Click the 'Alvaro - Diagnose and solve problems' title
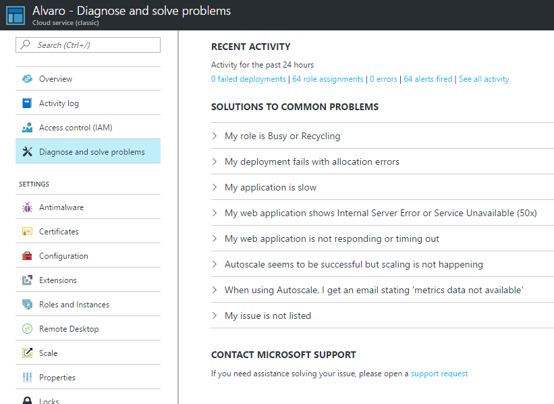 tap(132, 11)
